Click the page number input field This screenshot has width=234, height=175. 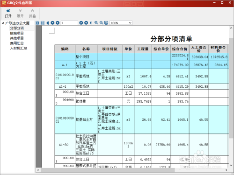pyautogui.click(x=69, y=23)
